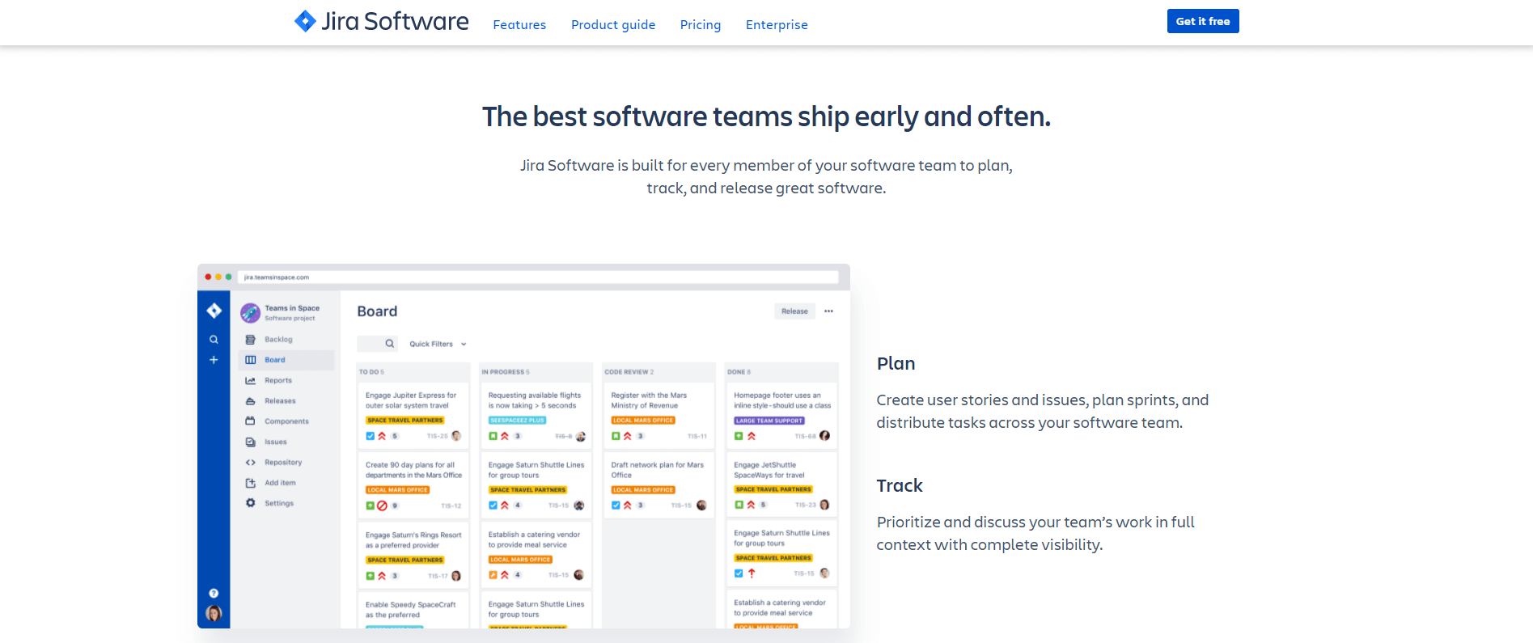Viewport: 1533px width, 643px height.
Task: Click the Teams in Space rocket project avatar
Action: tap(250, 312)
